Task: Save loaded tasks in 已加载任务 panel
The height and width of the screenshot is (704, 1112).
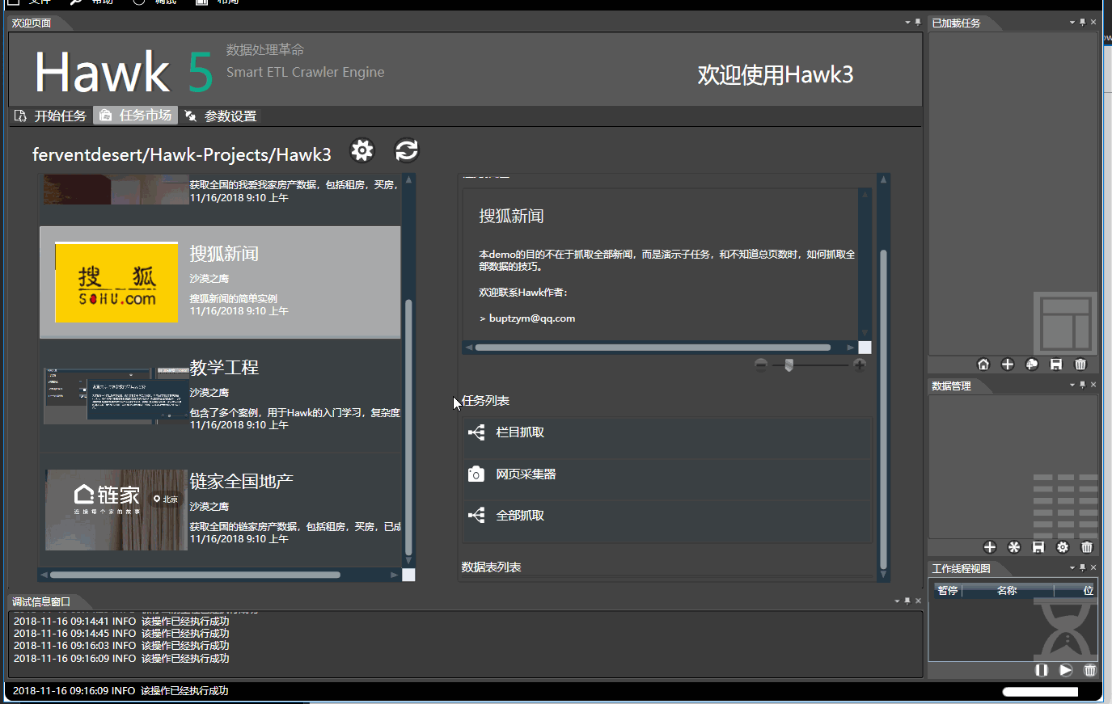Action: 1056,365
